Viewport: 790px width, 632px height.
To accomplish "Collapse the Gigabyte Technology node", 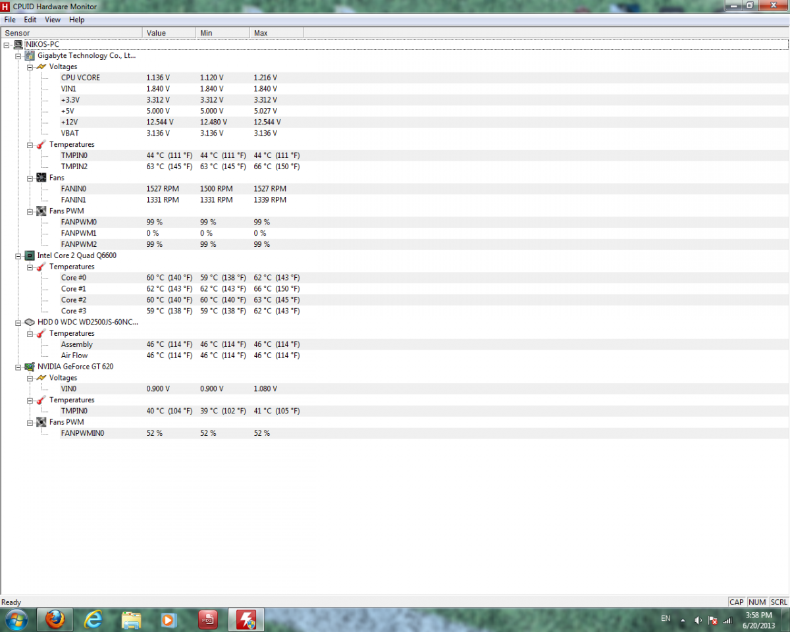I will pos(18,56).
